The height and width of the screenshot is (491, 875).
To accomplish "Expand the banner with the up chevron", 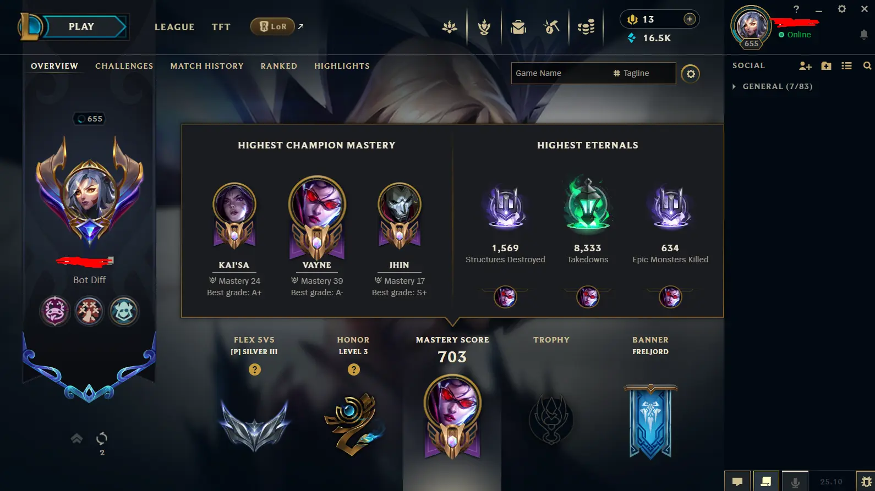I will pyautogui.click(x=76, y=438).
